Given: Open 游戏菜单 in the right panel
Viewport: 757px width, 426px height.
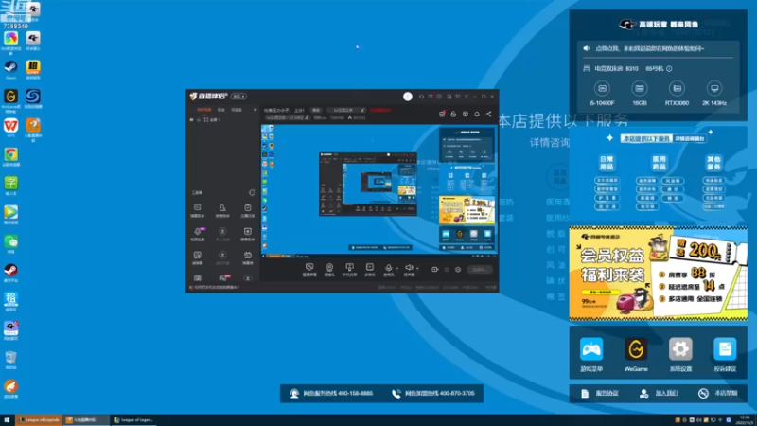Looking at the screenshot, I should 591,354.
